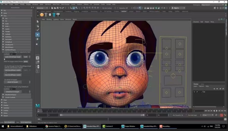The height and width of the screenshot is (131, 228).
Task: Click the Play forward button
Action: [x=217, y=111]
